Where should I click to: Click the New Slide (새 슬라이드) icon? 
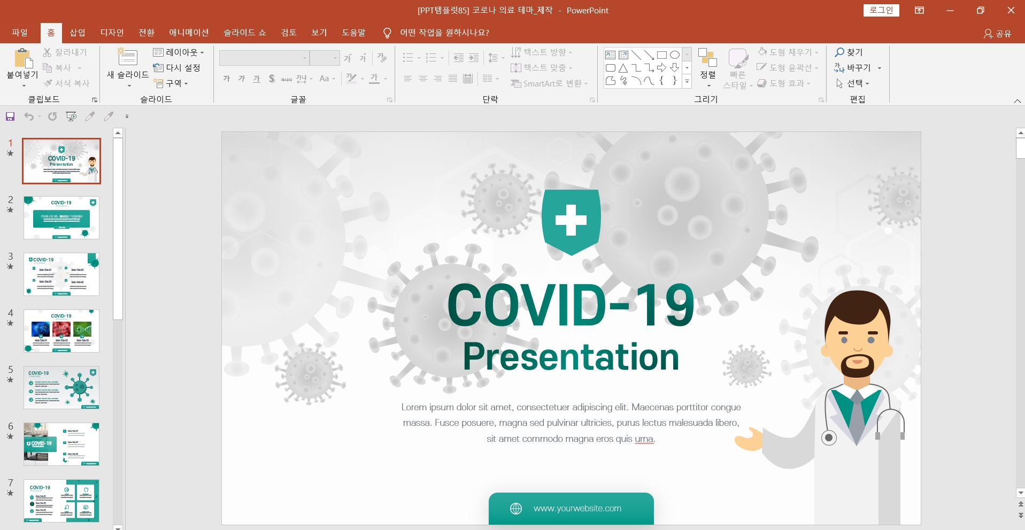[x=128, y=57]
